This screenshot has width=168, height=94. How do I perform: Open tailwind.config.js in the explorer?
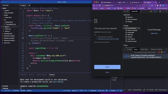click(x=9, y=40)
